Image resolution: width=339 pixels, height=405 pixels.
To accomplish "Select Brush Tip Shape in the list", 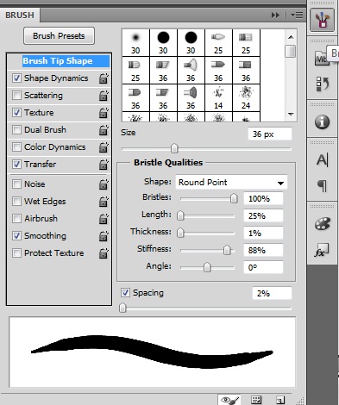I will pos(66,61).
